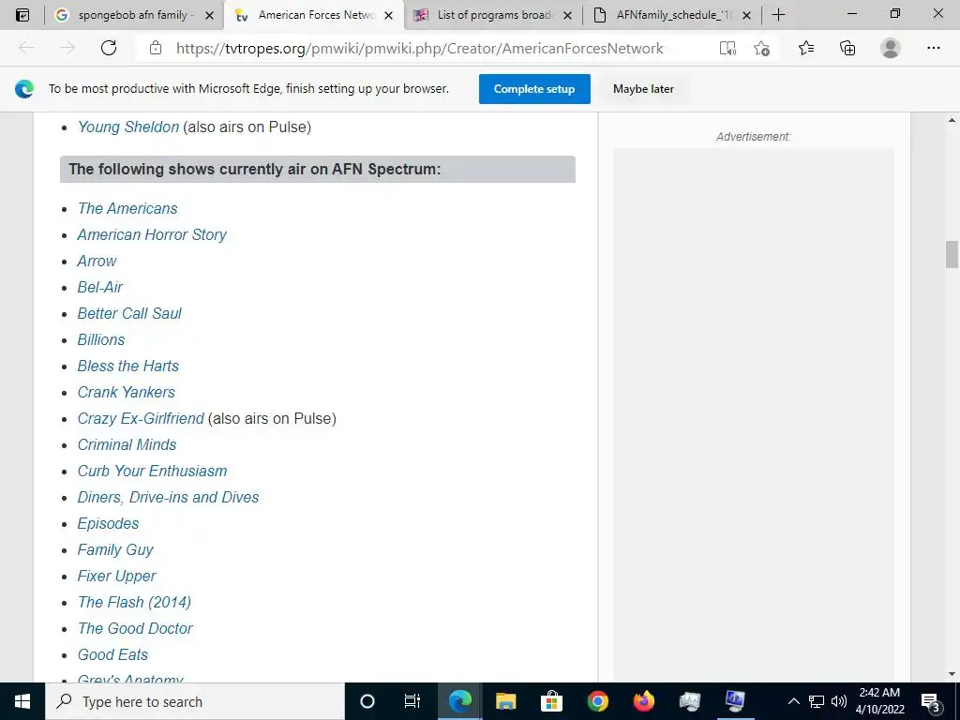
Task: Open the Good Eats link
Action: click(112, 655)
